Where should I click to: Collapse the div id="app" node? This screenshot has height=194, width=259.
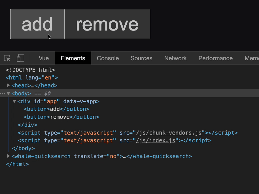pos(14,101)
